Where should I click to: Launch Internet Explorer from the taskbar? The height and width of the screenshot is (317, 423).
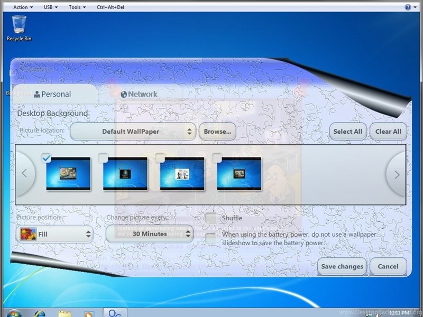click(40, 313)
